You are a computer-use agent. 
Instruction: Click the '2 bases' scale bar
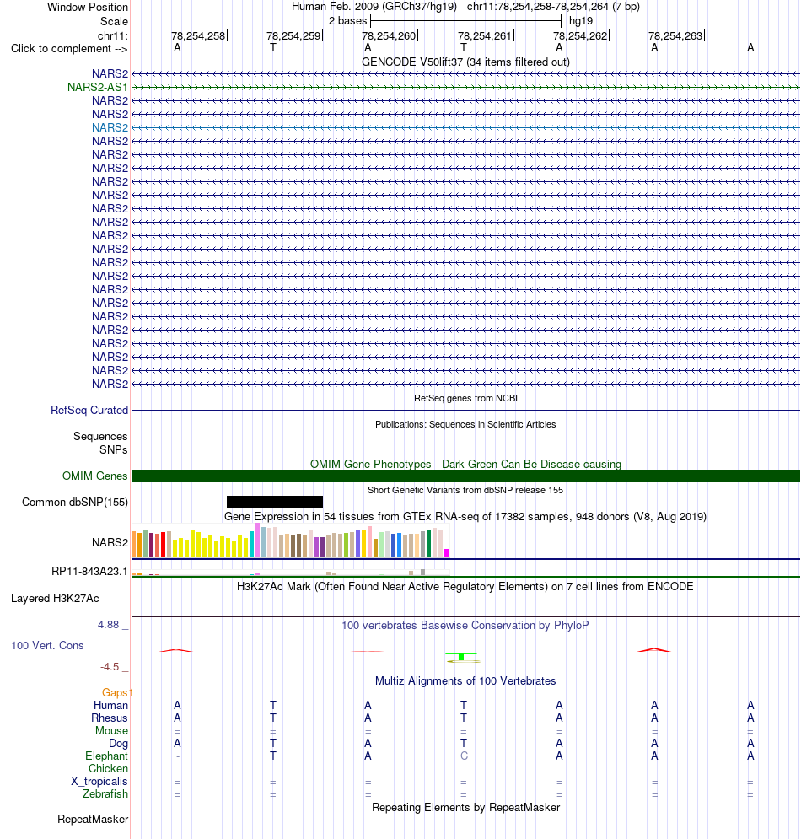(465, 21)
